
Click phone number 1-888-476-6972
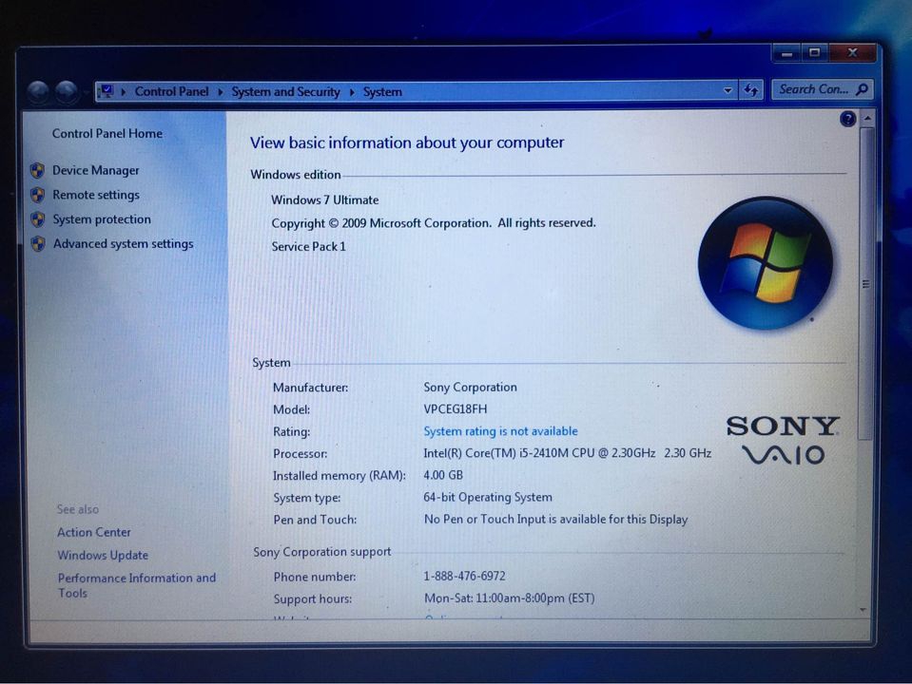[465, 576]
